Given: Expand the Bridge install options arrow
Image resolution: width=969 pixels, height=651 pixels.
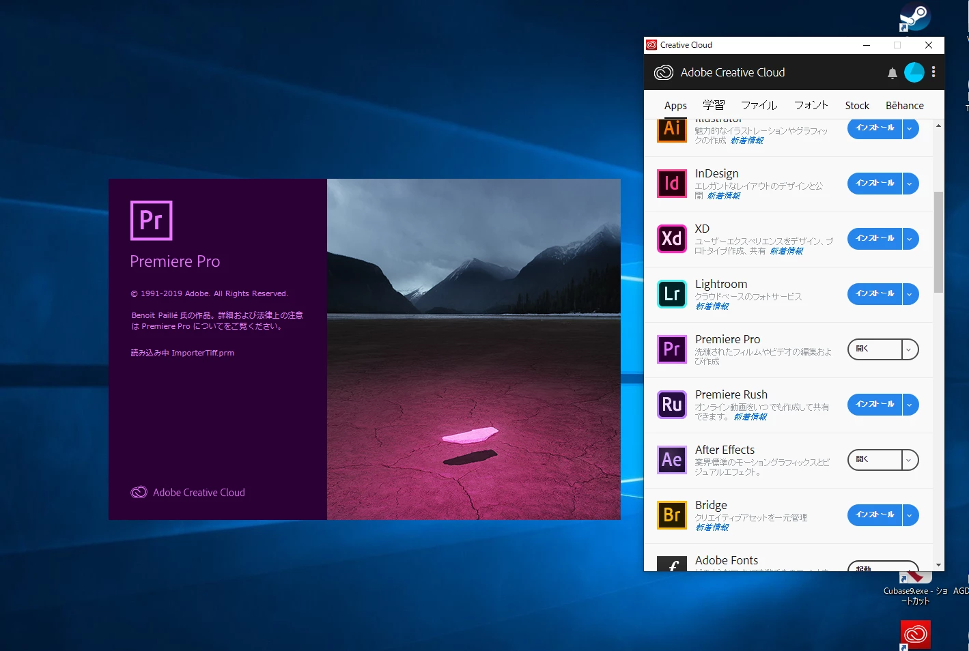Looking at the screenshot, I should (x=910, y=515).
